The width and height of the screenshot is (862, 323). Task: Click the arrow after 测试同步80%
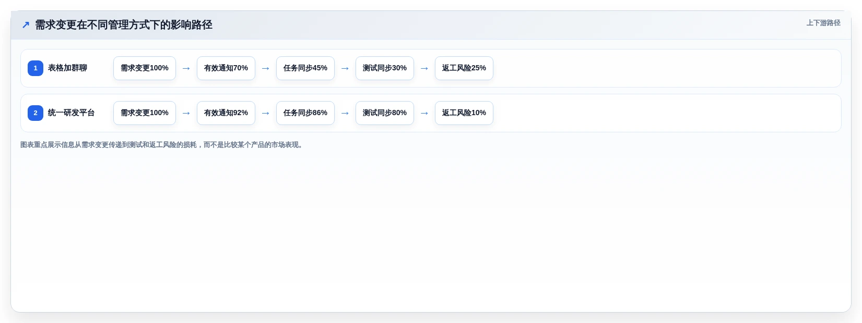coord(424,113)
